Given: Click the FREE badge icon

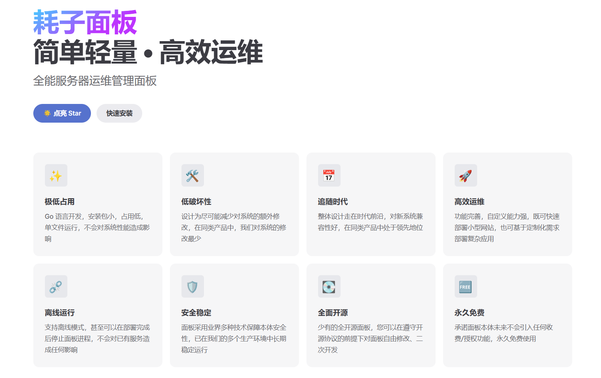Looking at the screenshot, I should coord(466,286).
